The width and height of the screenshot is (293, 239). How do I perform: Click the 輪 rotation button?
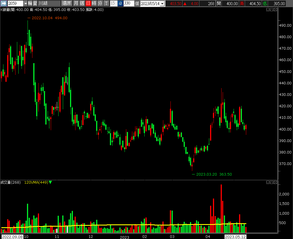[x=30, y=3]
